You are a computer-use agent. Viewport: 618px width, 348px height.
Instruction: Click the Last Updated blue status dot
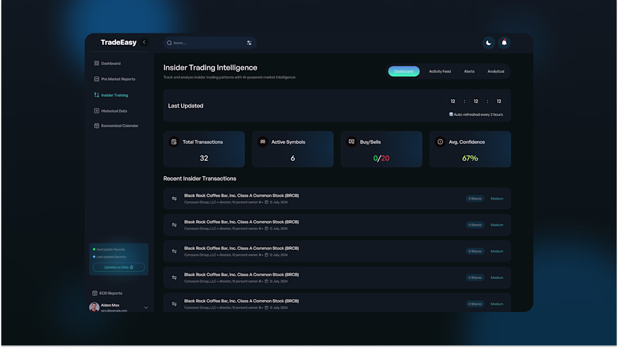94,257
